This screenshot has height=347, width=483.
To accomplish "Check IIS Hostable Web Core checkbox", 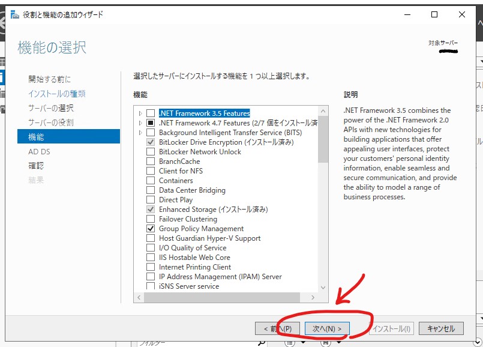I will click(151, 257).
